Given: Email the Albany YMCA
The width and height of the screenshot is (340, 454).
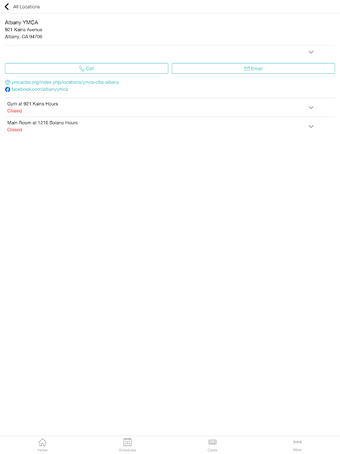Looking at the screenshot, I should [253, 69].
